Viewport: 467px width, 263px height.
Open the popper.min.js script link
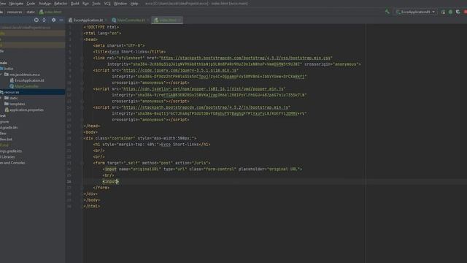(x=204, y=89)
